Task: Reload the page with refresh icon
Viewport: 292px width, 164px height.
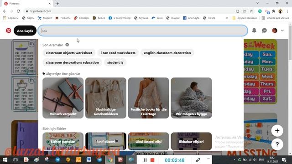Action: click(18, 11)
